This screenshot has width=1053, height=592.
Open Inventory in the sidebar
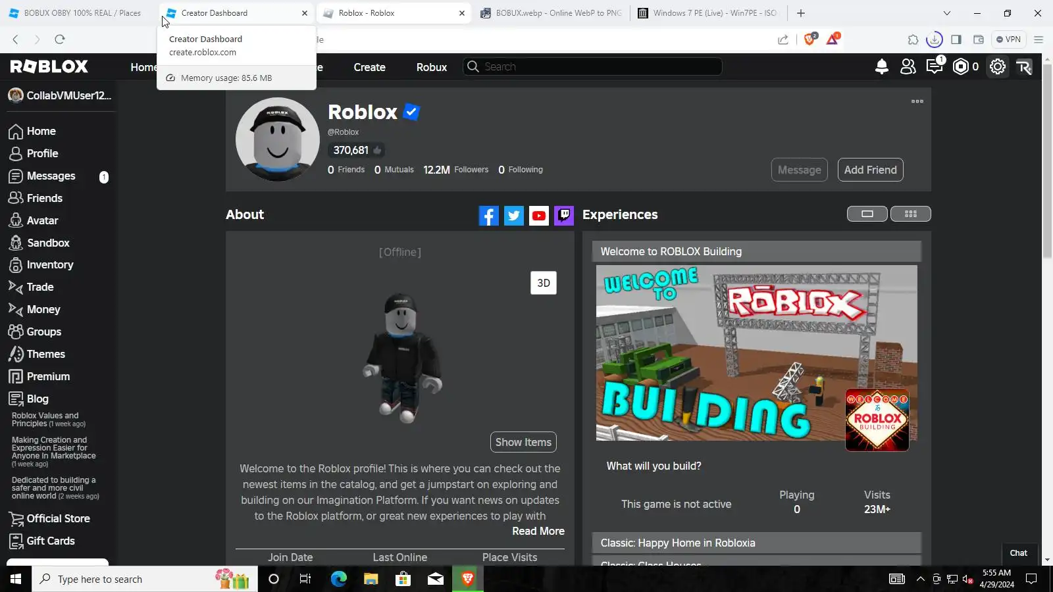click(41, 265)
